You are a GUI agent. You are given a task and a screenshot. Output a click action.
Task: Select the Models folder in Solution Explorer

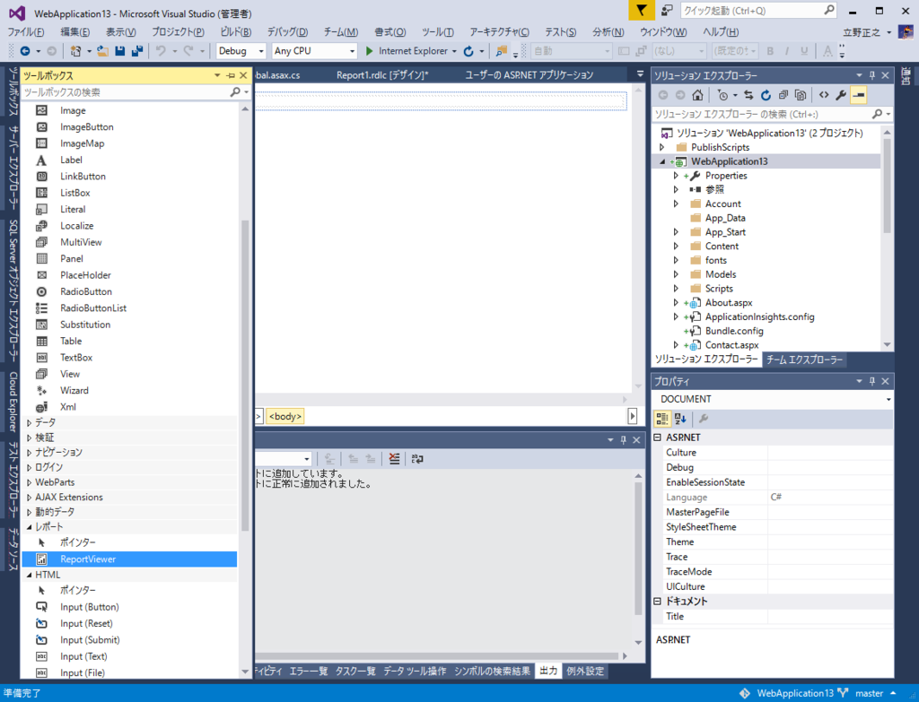click(721, 274)
